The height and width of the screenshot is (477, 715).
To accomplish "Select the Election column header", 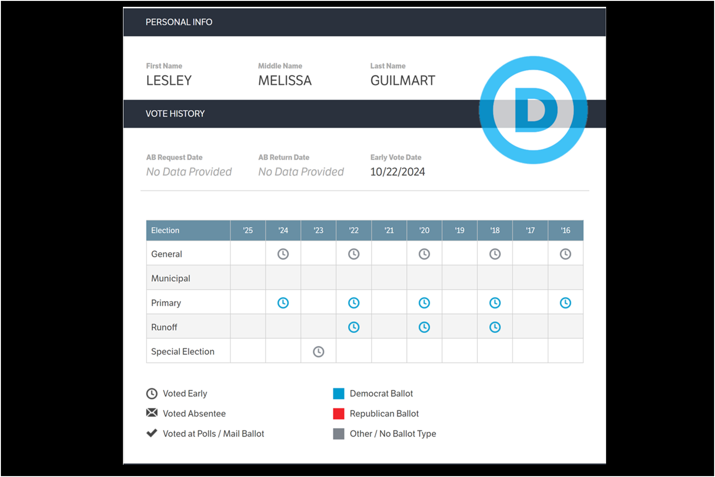I will coord(188,231).
